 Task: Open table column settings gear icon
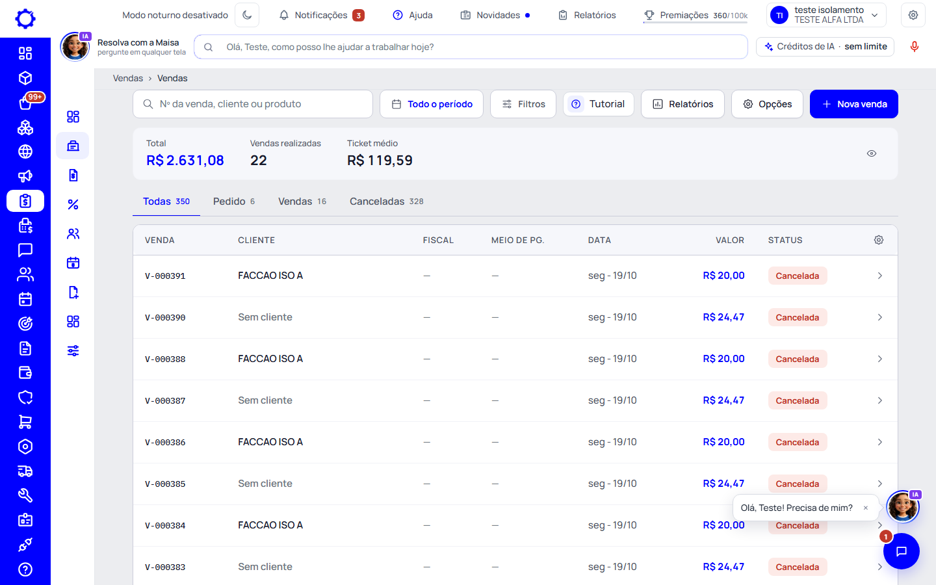tap(879, 240)
